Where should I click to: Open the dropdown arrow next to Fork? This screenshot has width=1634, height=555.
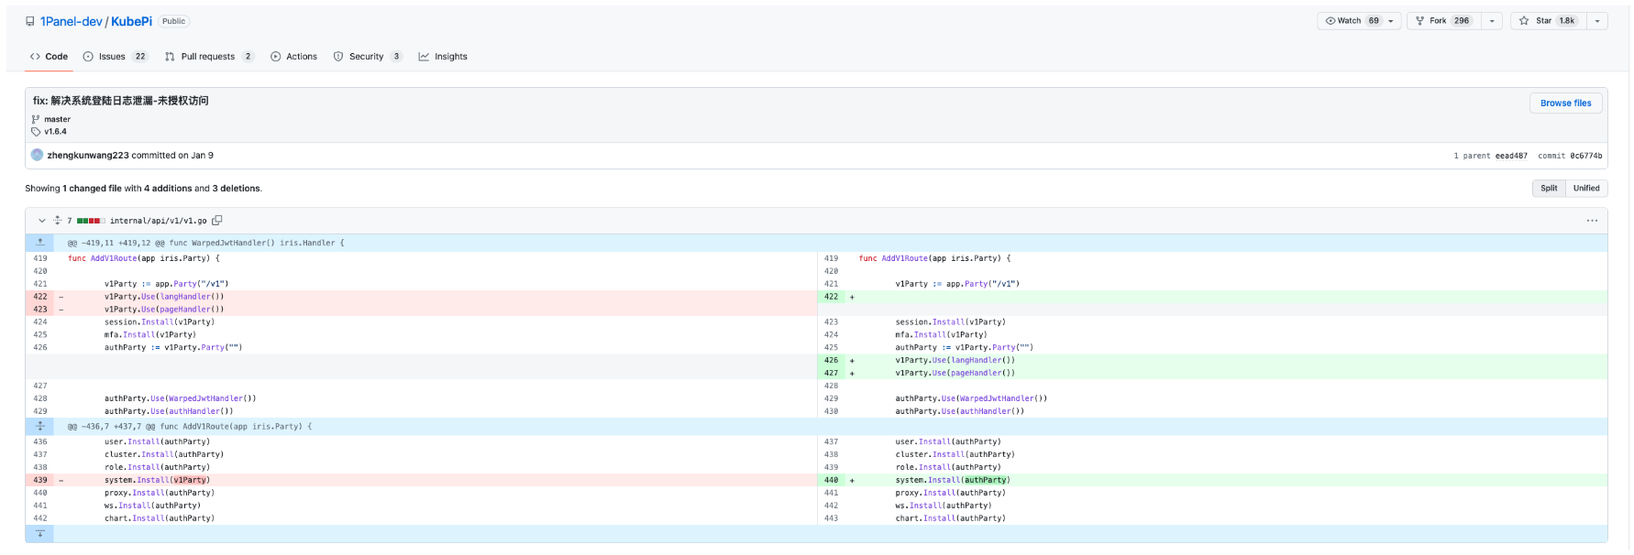point(1492,21)
